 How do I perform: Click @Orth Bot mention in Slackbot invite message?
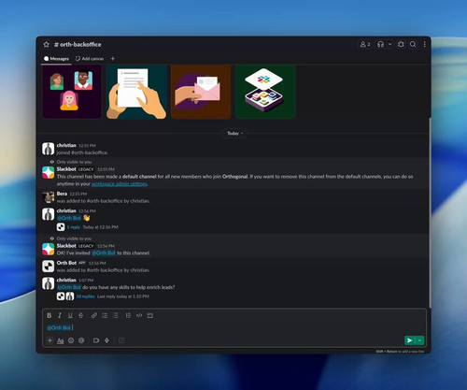(x=104, y=253)
